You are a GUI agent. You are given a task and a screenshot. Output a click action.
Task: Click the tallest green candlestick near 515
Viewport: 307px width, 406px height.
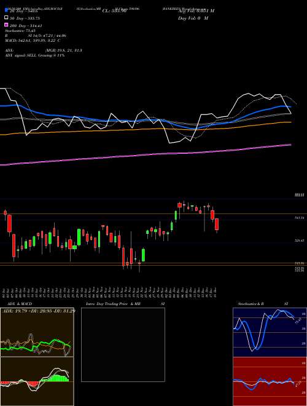coord(144,255)
